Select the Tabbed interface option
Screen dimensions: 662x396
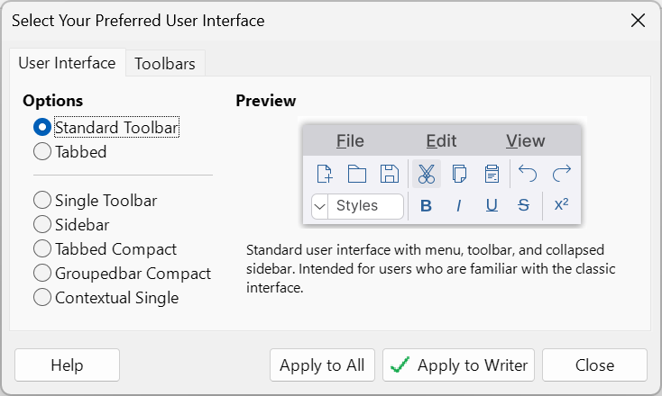[x=70, y=152]
